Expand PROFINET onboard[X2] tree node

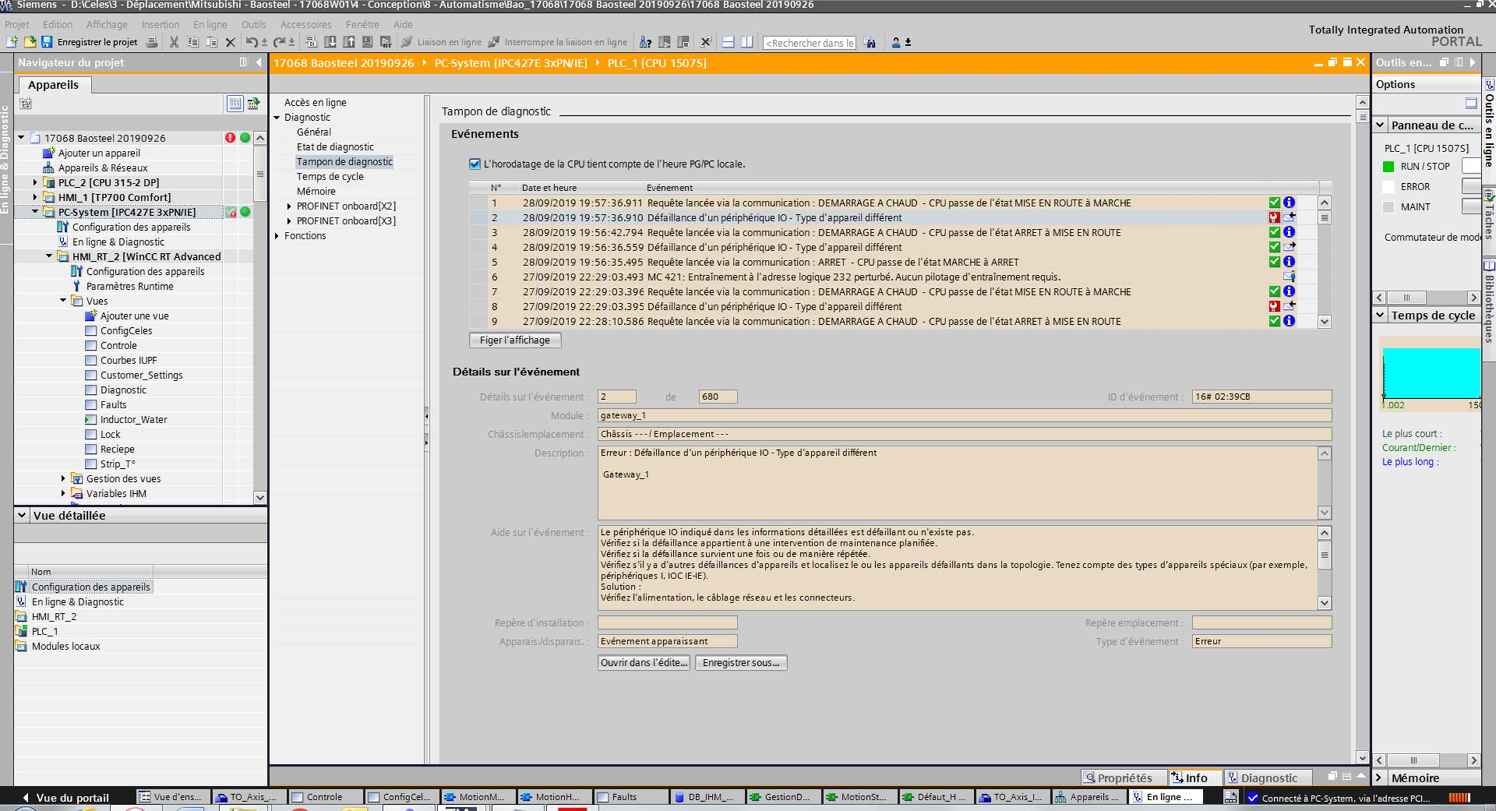point(289,206)
